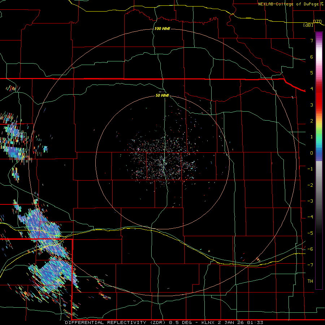This screenshot has height=325, width=325.
Task: Click the -6 value on the dB scale
Action: tap(310, 249)
